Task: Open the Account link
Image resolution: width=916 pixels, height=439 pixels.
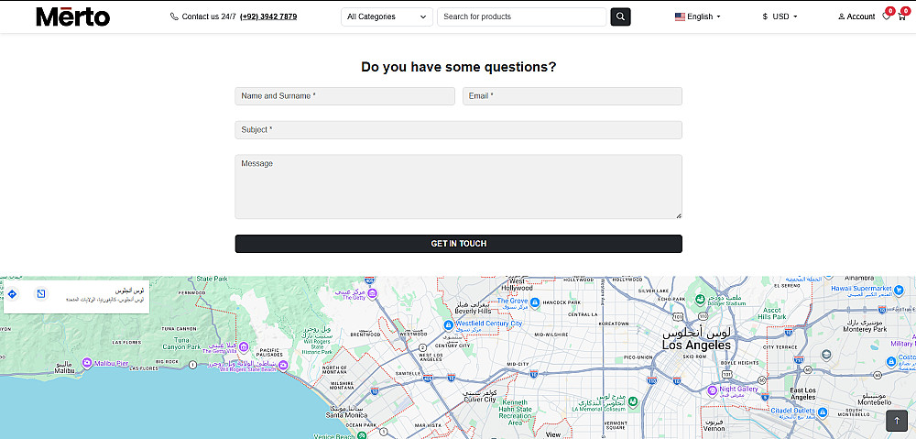Action: 856,16
